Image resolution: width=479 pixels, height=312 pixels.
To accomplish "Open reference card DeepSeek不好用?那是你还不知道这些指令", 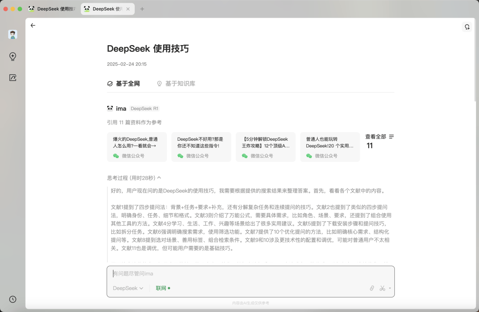I will [201, 147].
